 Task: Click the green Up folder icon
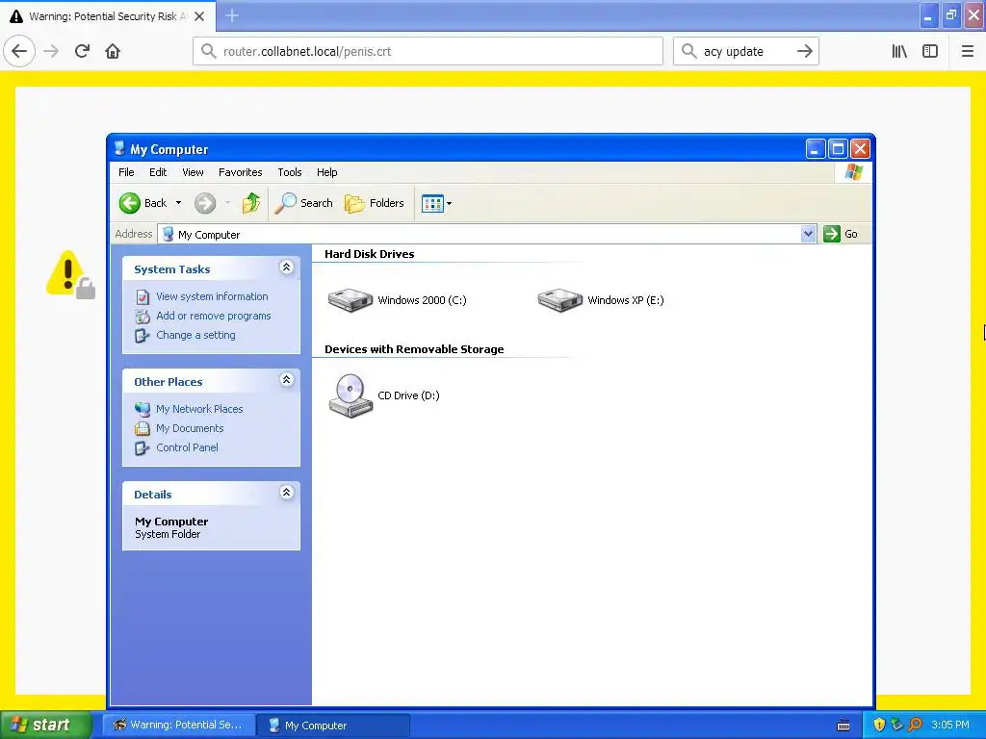point(251,203)
